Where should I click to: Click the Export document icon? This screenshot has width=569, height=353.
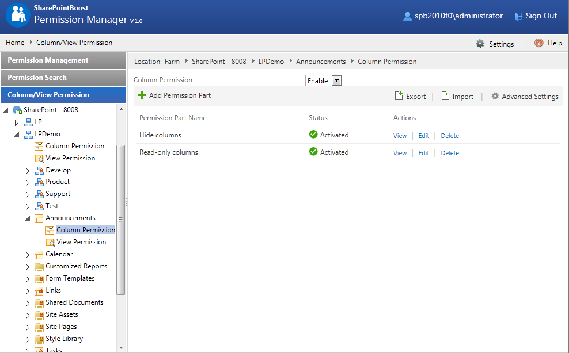399,95
